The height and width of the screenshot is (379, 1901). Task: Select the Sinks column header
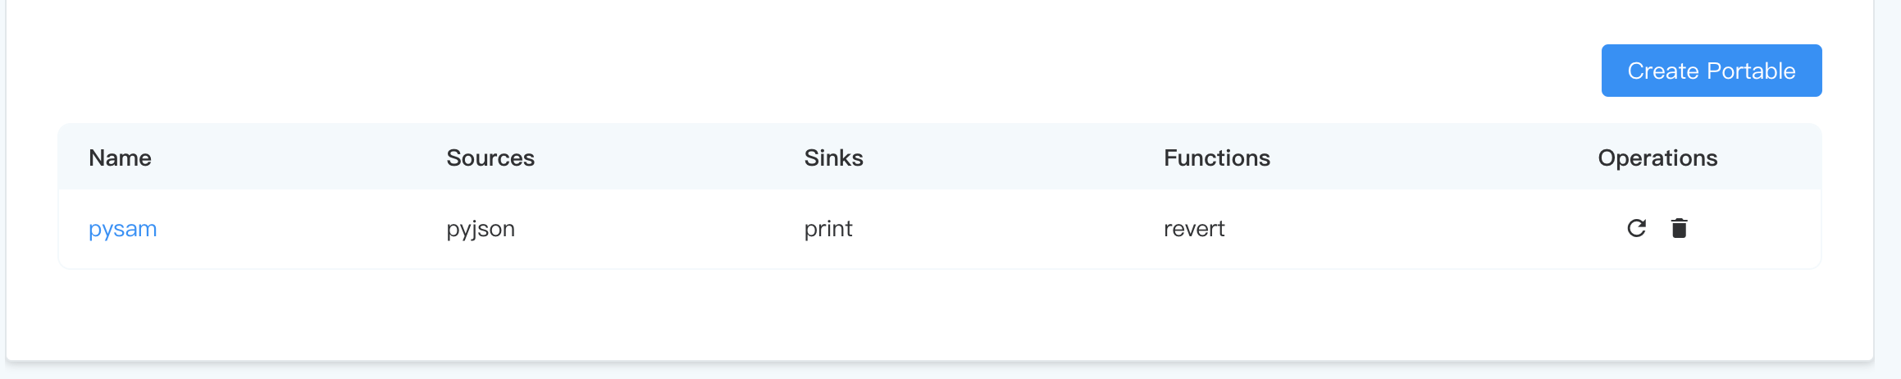tap(833, 158)
